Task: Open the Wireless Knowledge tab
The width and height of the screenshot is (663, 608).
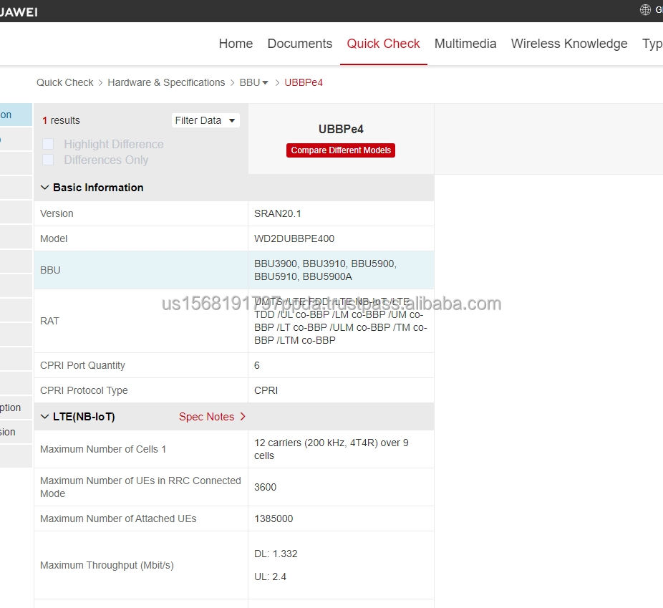Action: point(568,44)
